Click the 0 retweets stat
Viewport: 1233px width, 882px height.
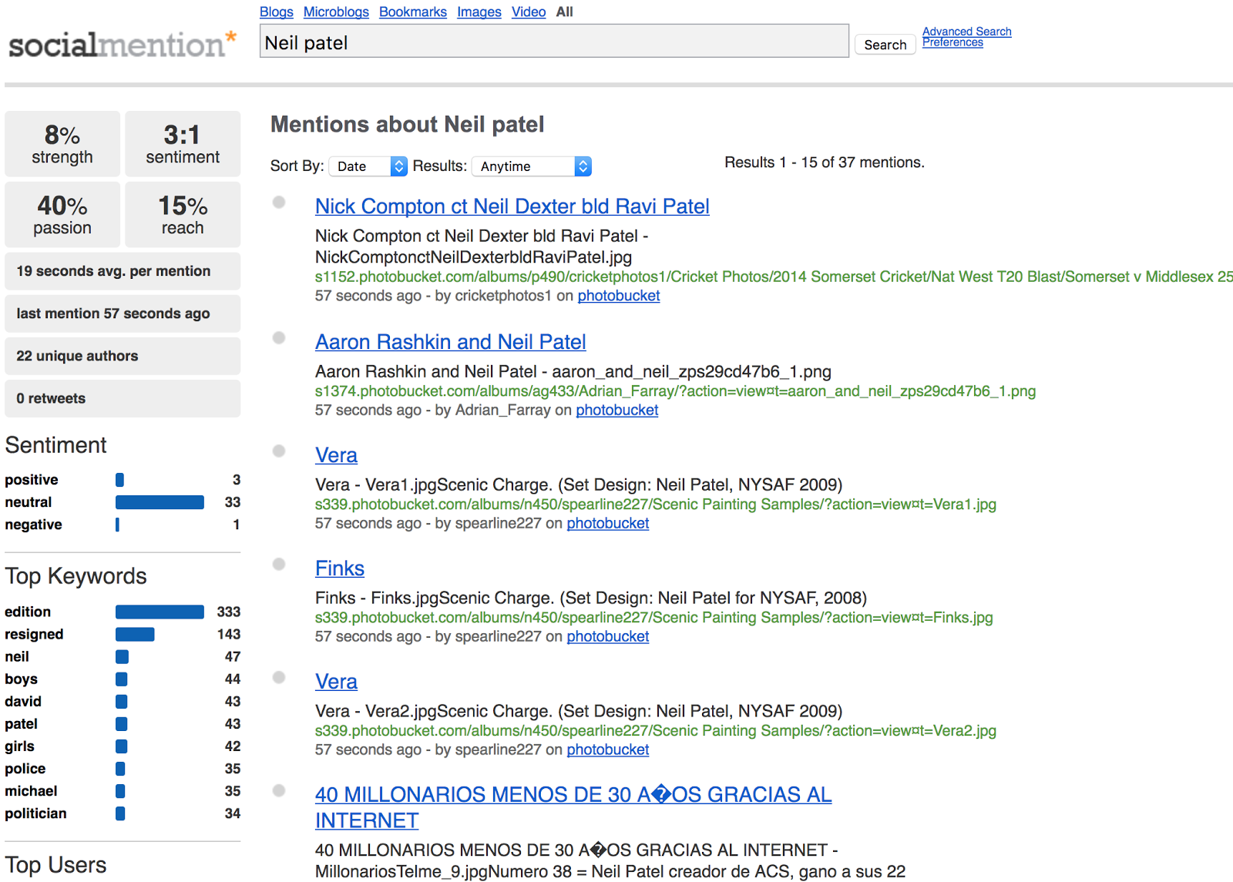[x=123, y=398]
